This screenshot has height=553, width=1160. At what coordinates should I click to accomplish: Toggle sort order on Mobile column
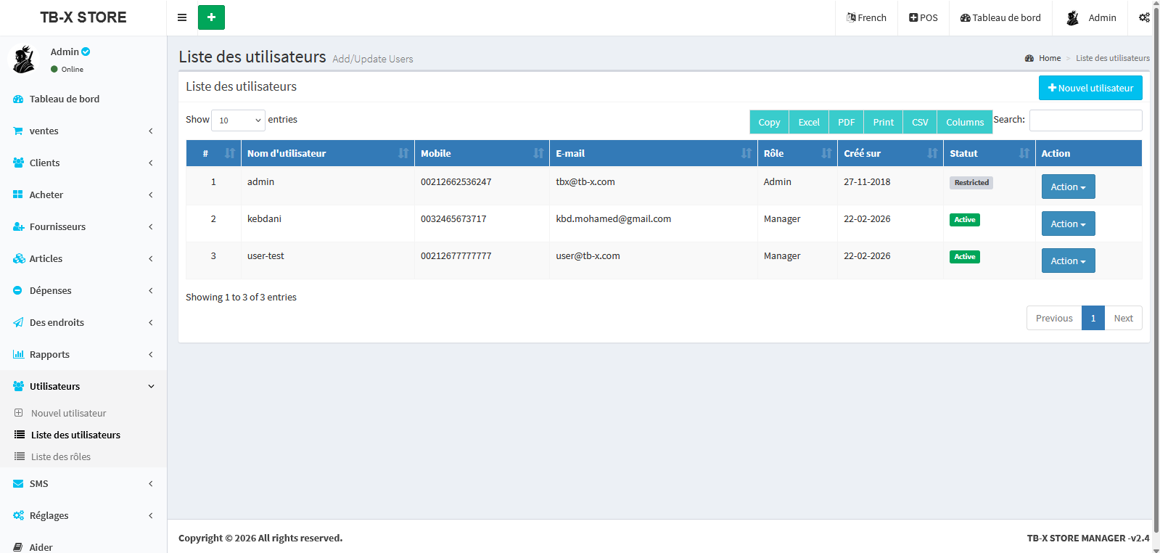(481, 153)
